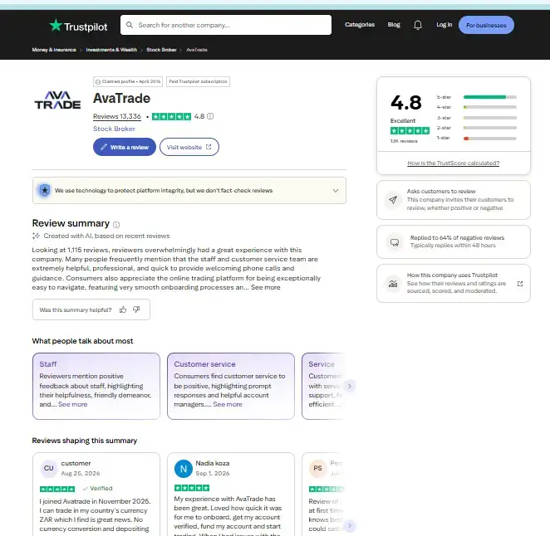Click the AvaTrade company logo
This screenshot has width=550, height=536.
click(57, 100)
